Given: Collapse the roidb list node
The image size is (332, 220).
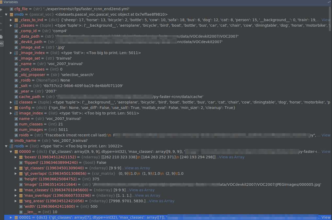Looking at the screenshot, I should tap(6, 146).
